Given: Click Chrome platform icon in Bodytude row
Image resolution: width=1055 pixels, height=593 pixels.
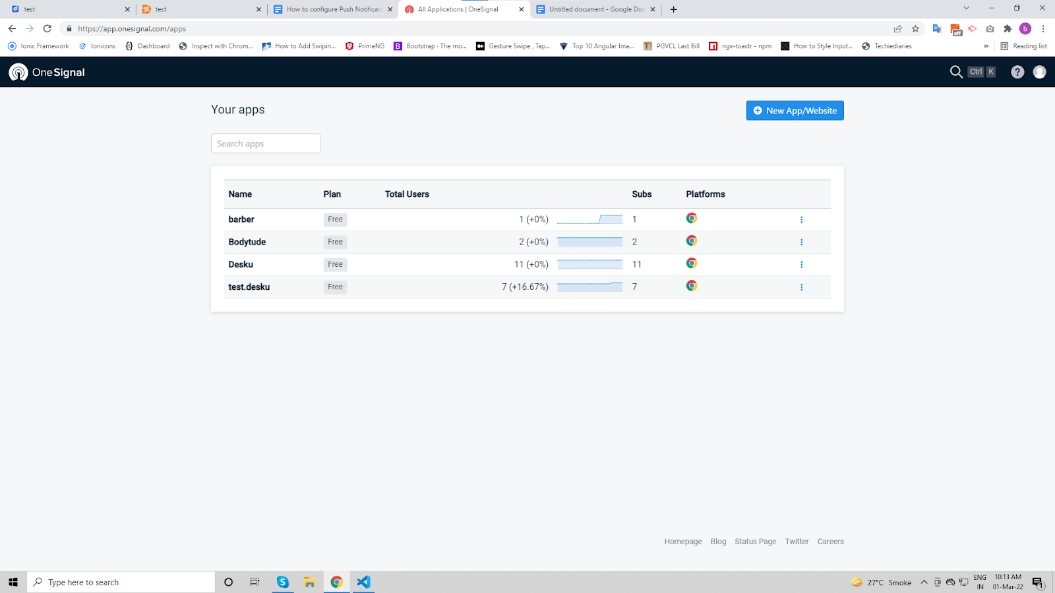Looking at the screenshot, I should point(691,240).
